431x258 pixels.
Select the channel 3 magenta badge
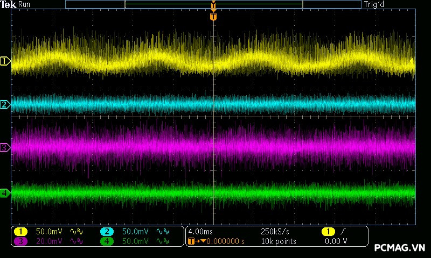[20, 241]
